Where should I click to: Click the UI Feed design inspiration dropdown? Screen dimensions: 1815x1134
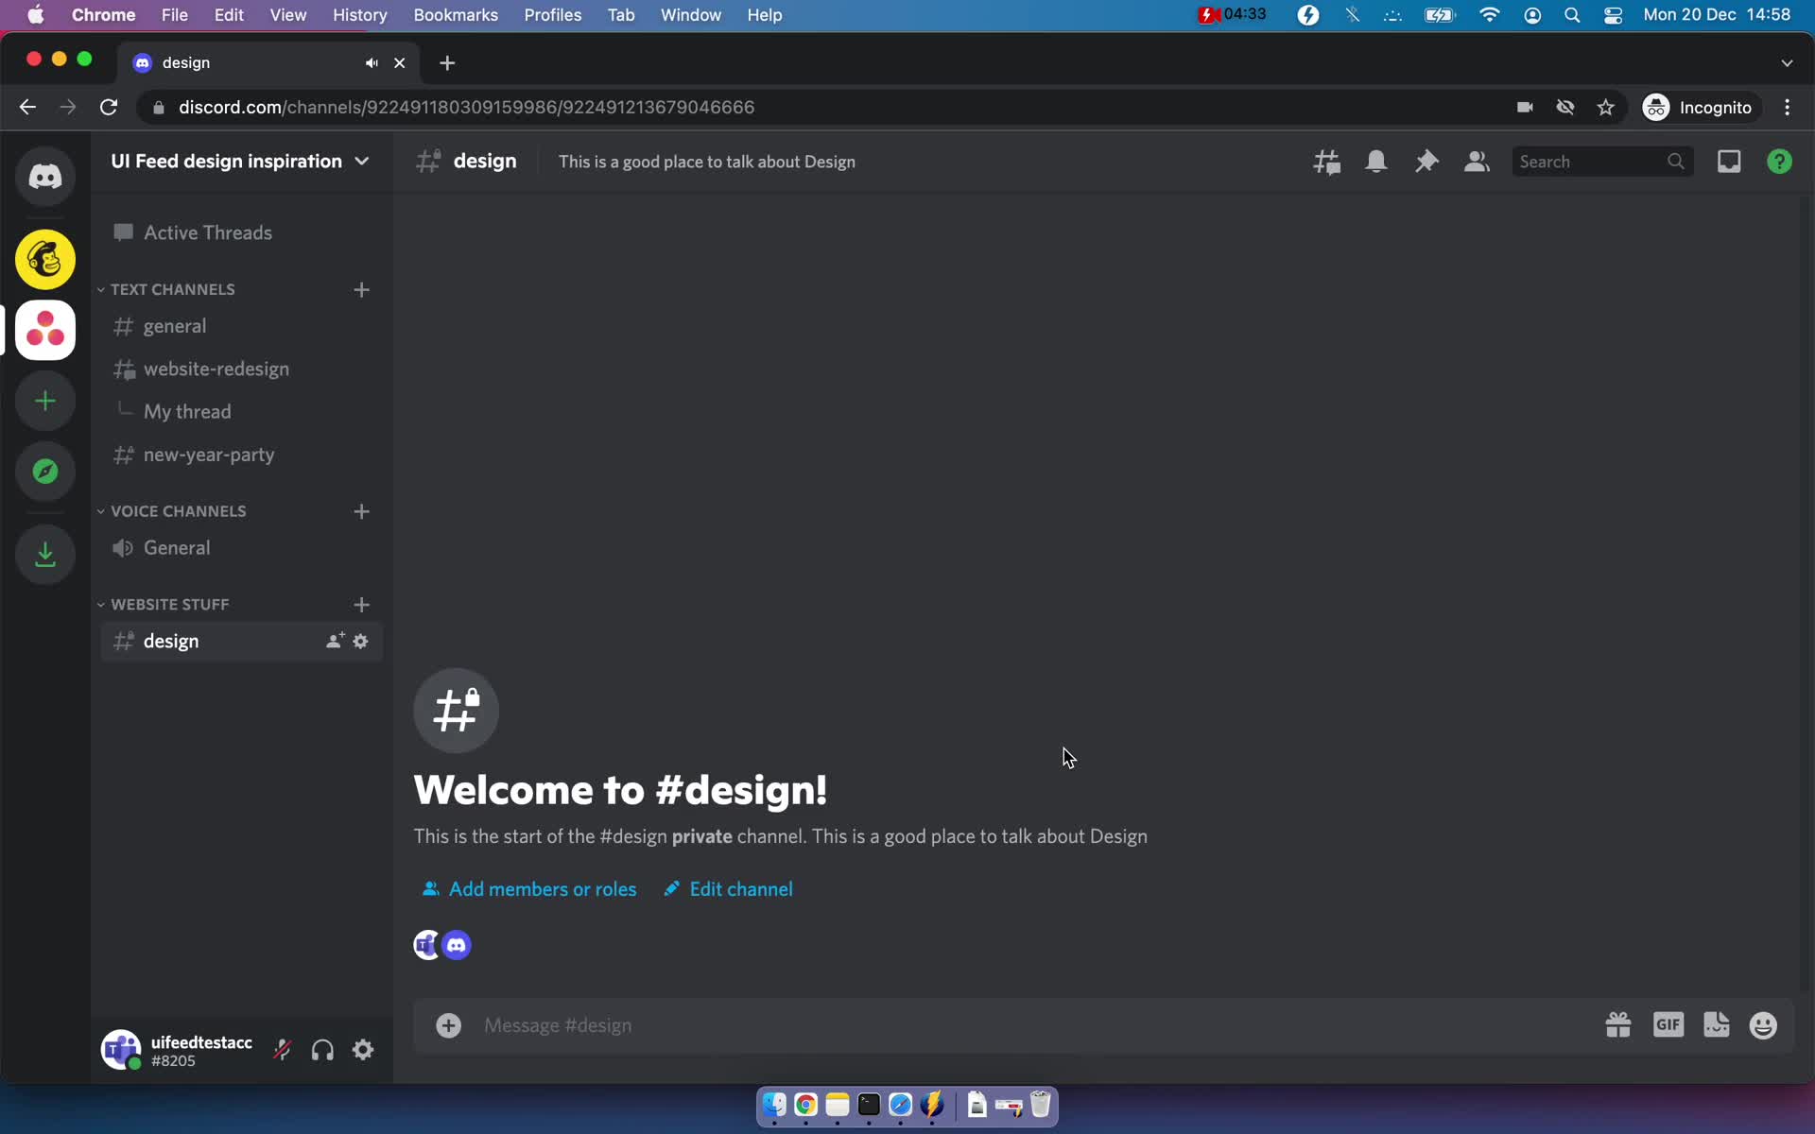[240, 161]
